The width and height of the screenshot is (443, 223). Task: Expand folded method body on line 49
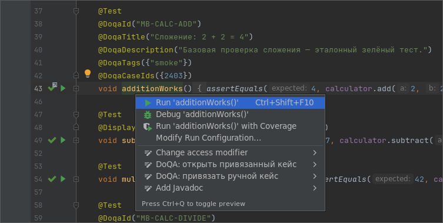coord(76,140)
